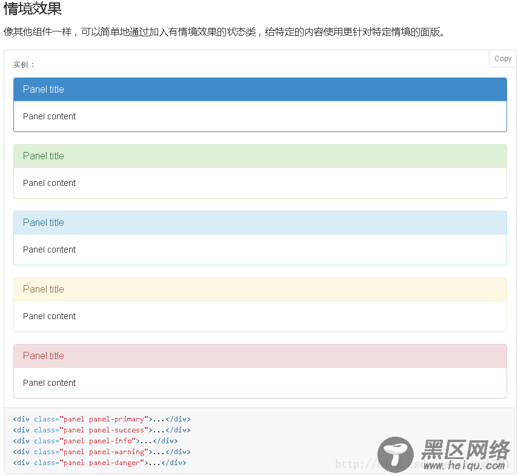This screenshot has width=518, height=476.
Task: Click Panel content in the warning panel
Action: pos(49,317)
